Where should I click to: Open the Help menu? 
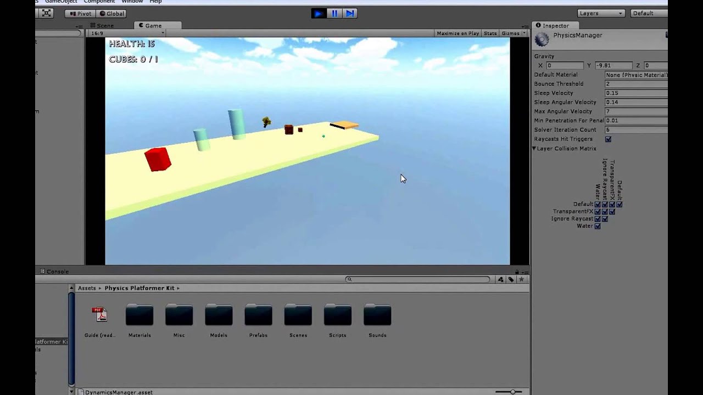[x=156, y=2]
